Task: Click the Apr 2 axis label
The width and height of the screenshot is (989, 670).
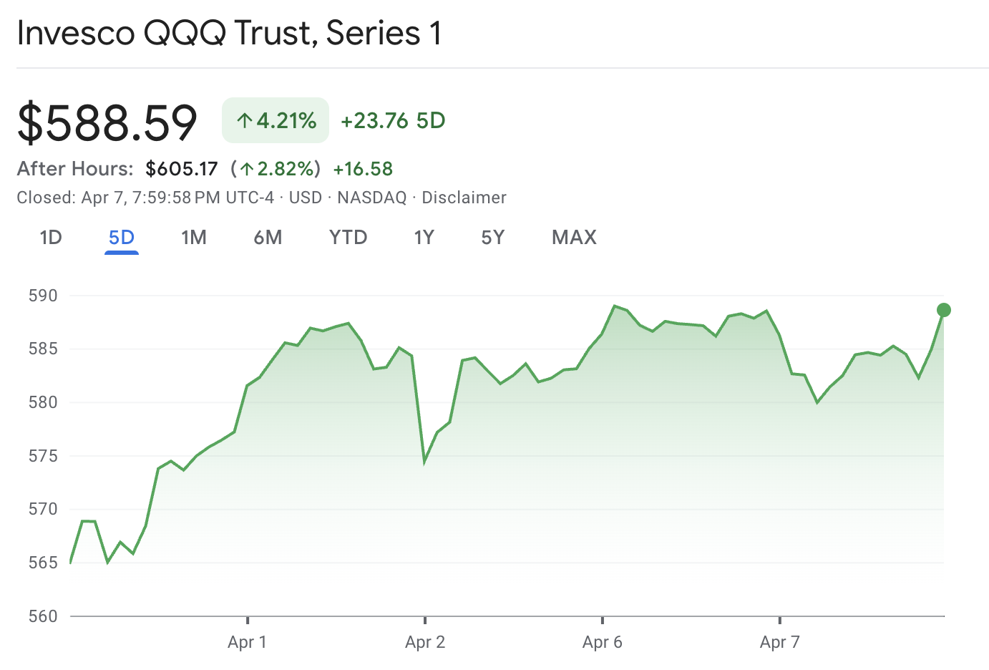Action: (425, 642)
